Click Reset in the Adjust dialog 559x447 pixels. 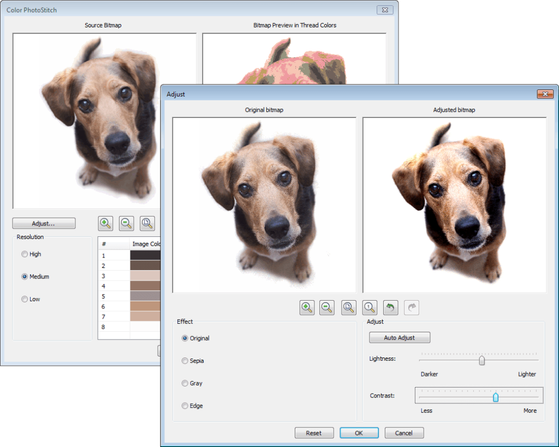click(x=314, y=433)
